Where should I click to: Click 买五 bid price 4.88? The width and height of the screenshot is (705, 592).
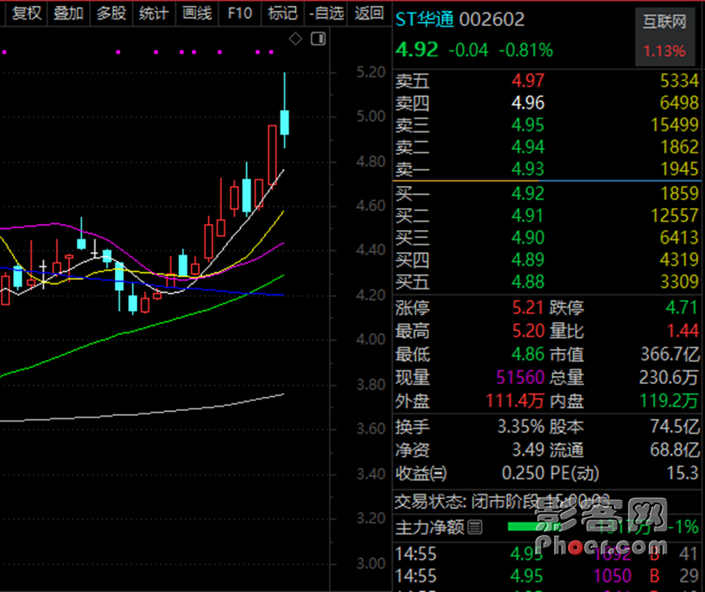point(528,282)
